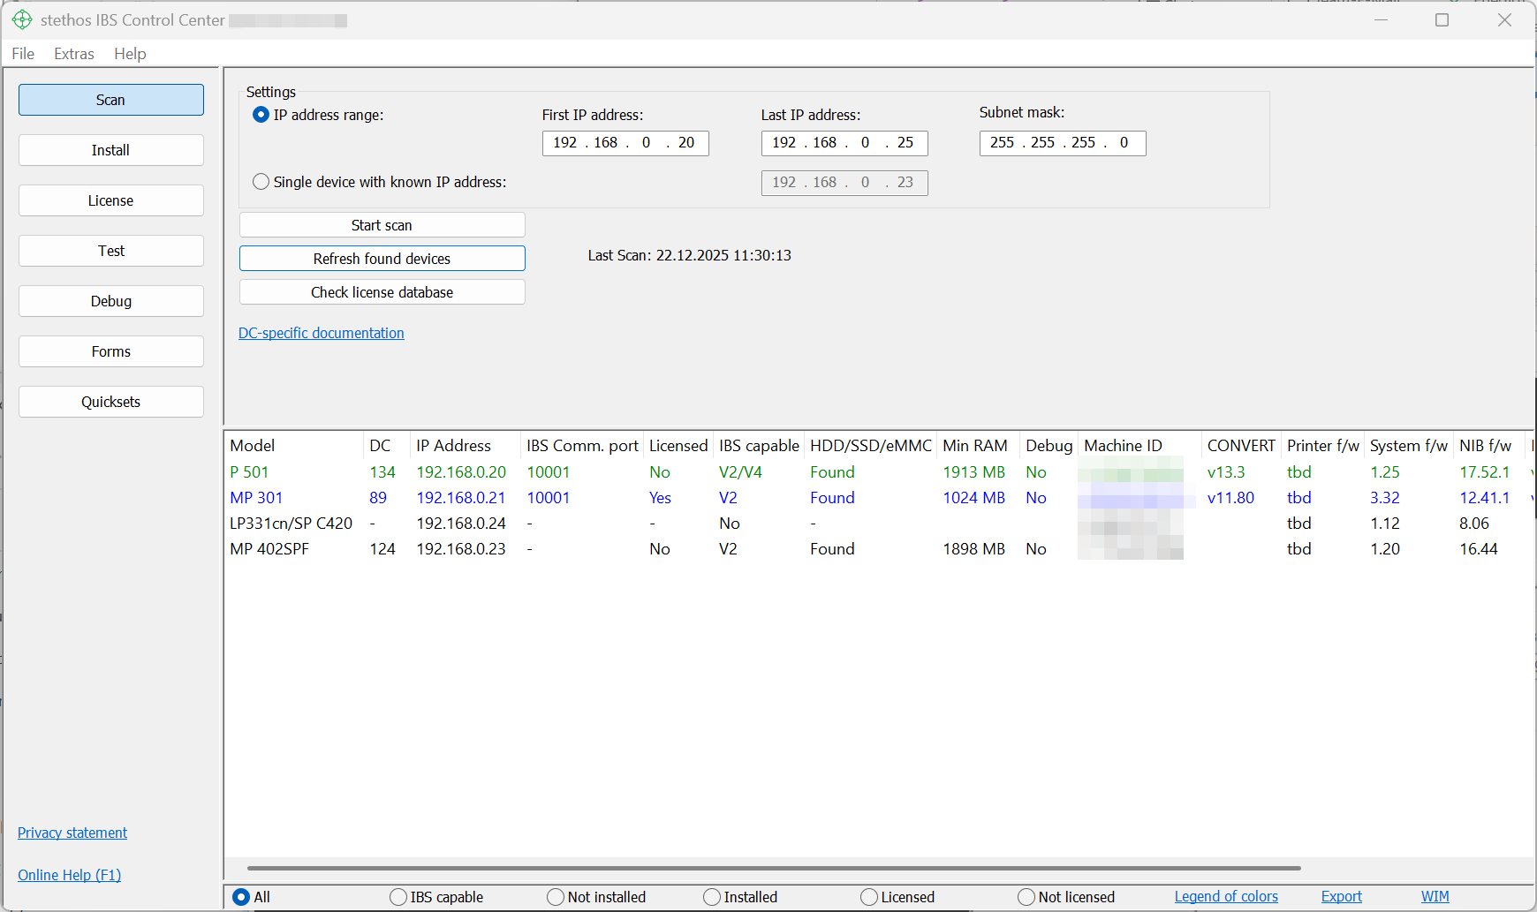Show only Not installed devices

(556, 897)
